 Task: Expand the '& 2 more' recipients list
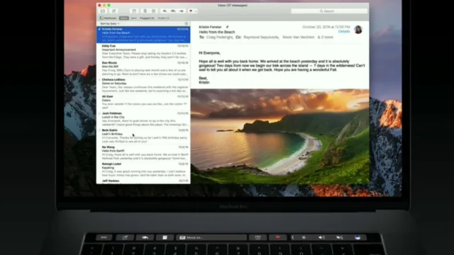tap(325, 38)
